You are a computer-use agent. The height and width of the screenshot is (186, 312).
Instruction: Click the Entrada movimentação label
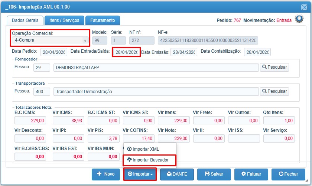pos(284,20)
